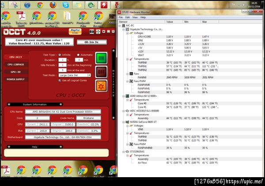Click the Fans icon under Gigabyte node

click(131, 74)
